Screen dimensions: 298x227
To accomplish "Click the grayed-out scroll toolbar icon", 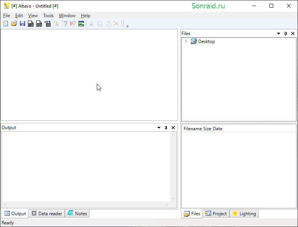I will click(x=56, y=24).
